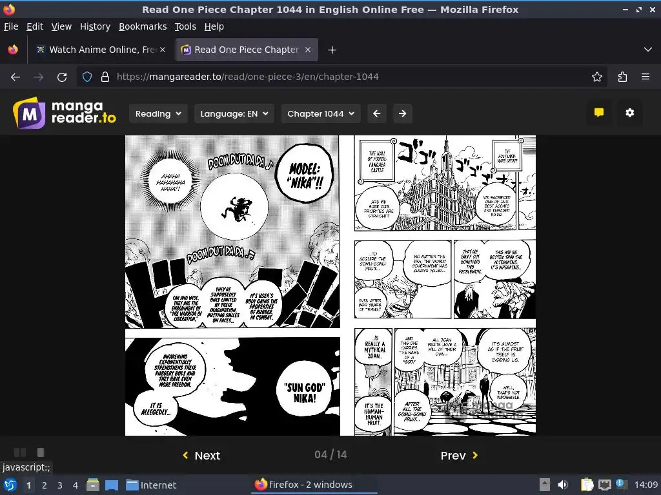
Task: Switch to workspace 3
Action: pyautogui.click(x=60, y=485)
